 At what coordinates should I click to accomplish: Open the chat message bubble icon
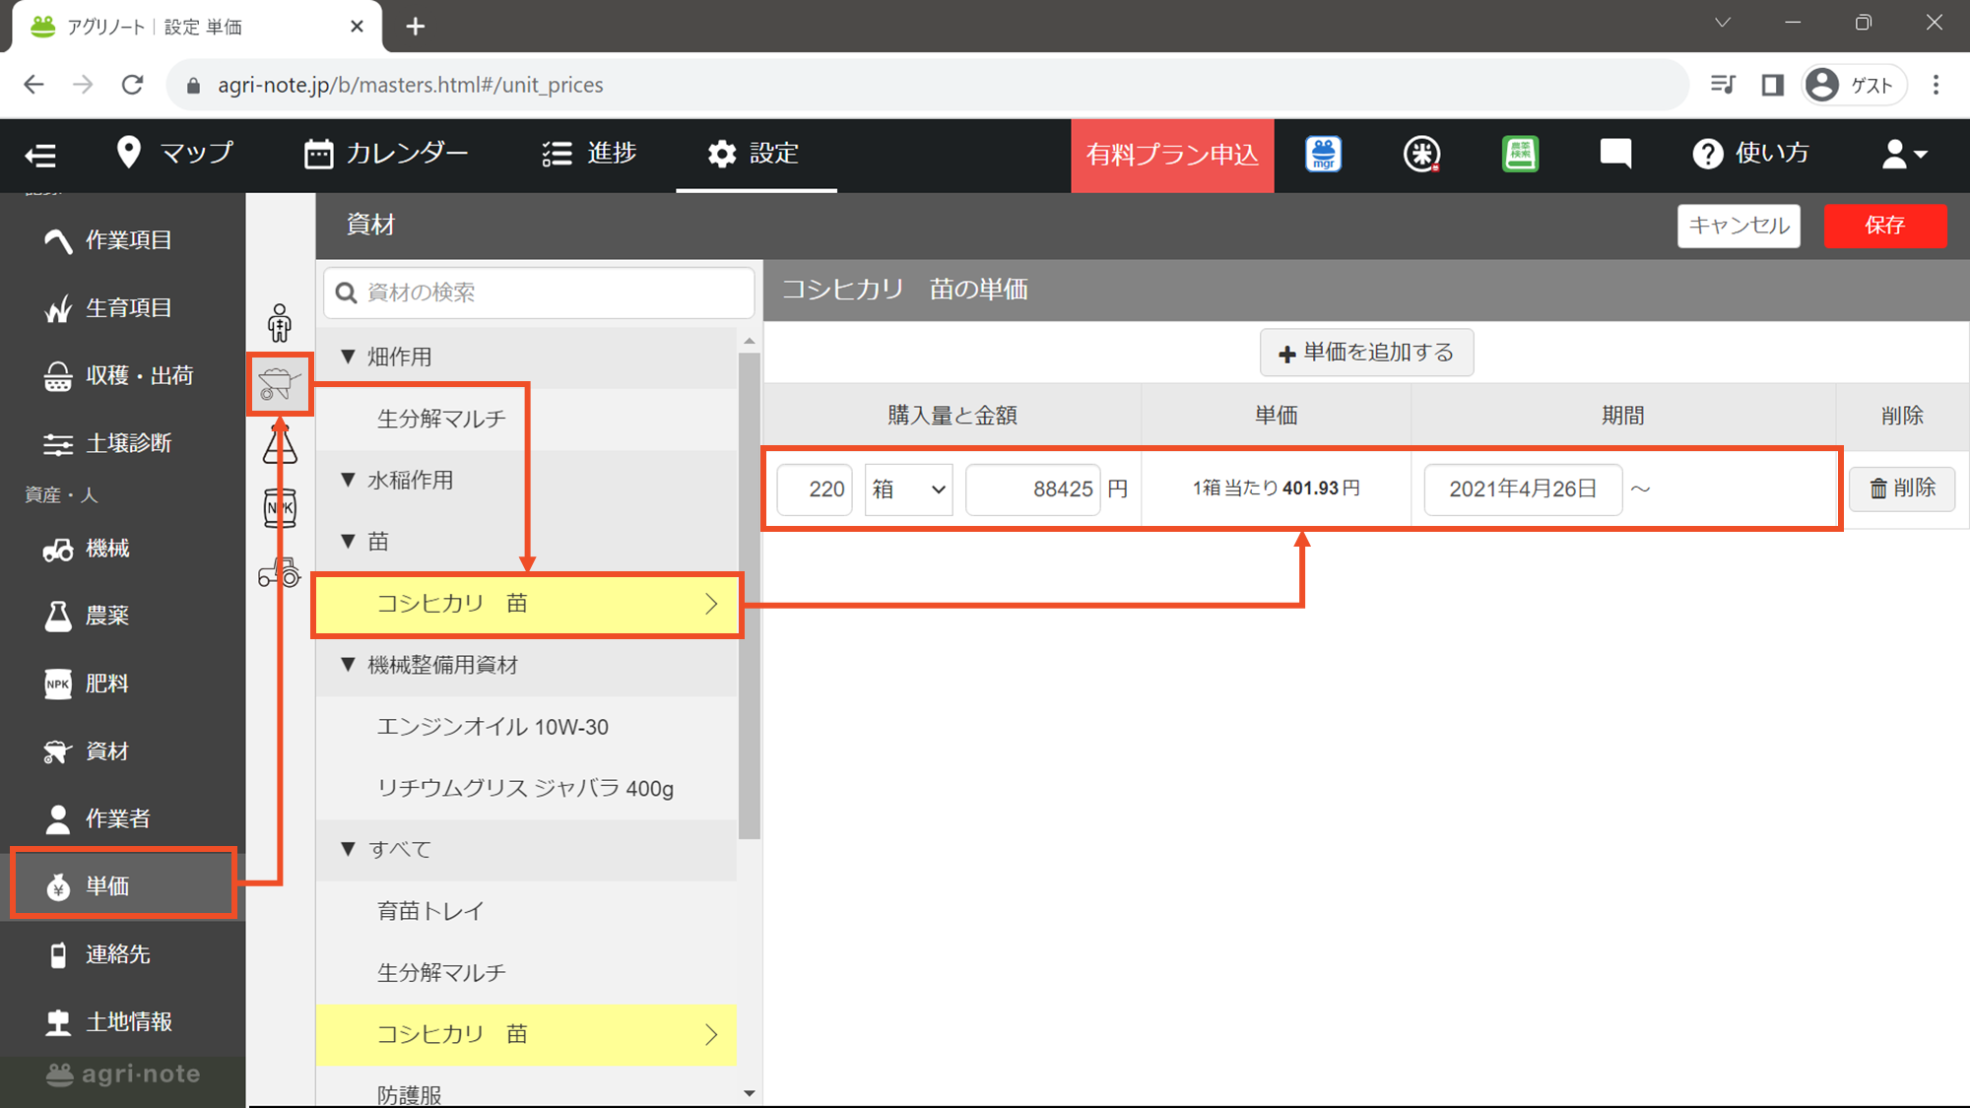pyautogui.click(x=1615, y=154)
